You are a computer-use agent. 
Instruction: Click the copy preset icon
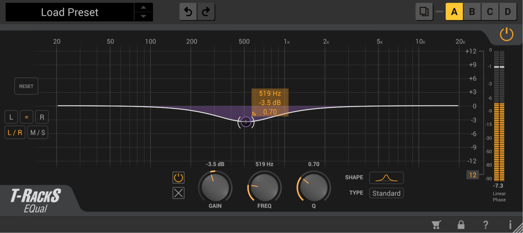[423, 12]
